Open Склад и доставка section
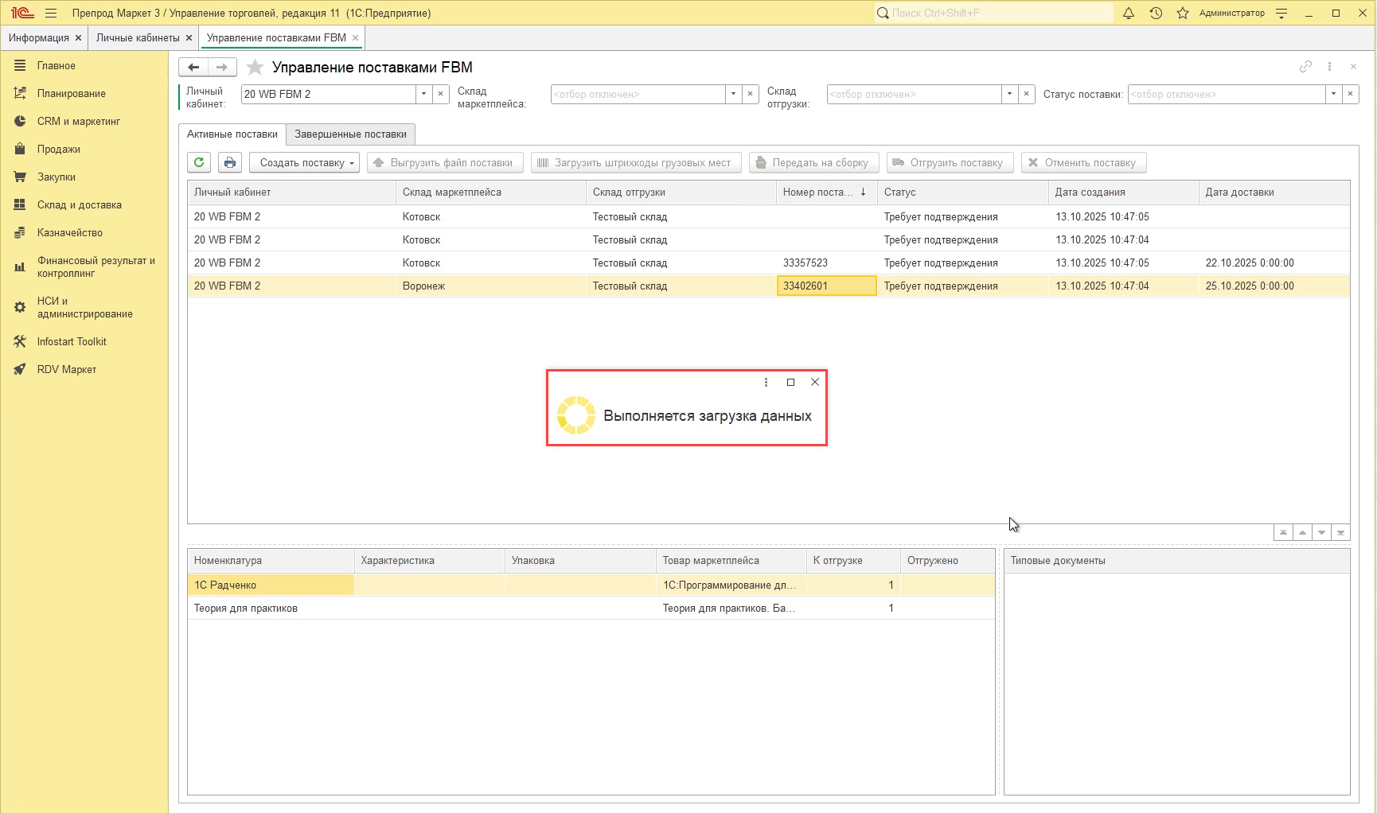The width and height of the screenshot is (1377, 813). point(79,204)
